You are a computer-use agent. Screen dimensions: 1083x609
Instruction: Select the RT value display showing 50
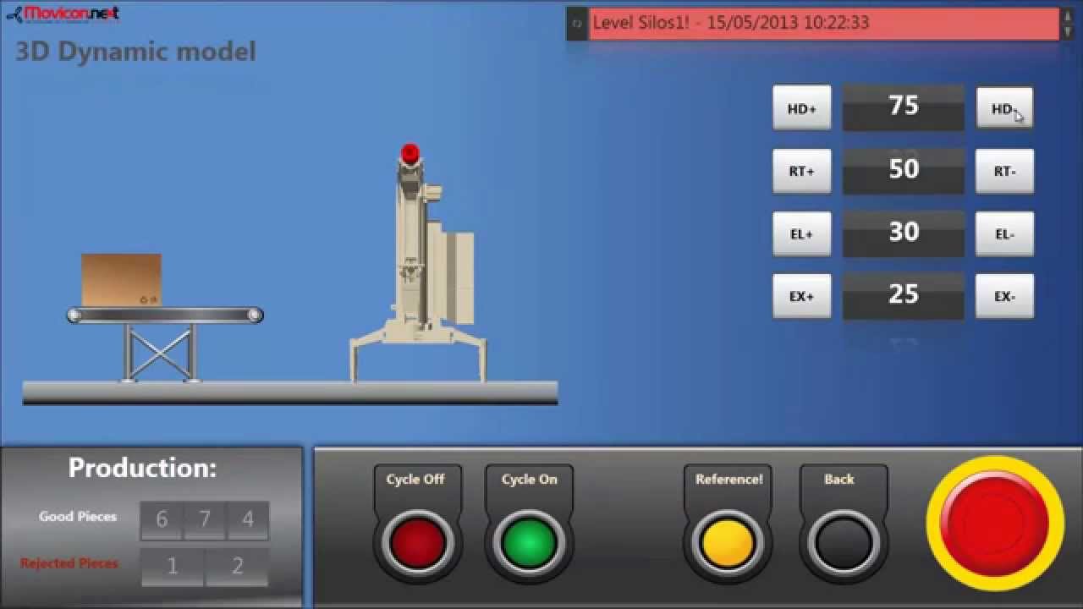[x=903, y=170]
